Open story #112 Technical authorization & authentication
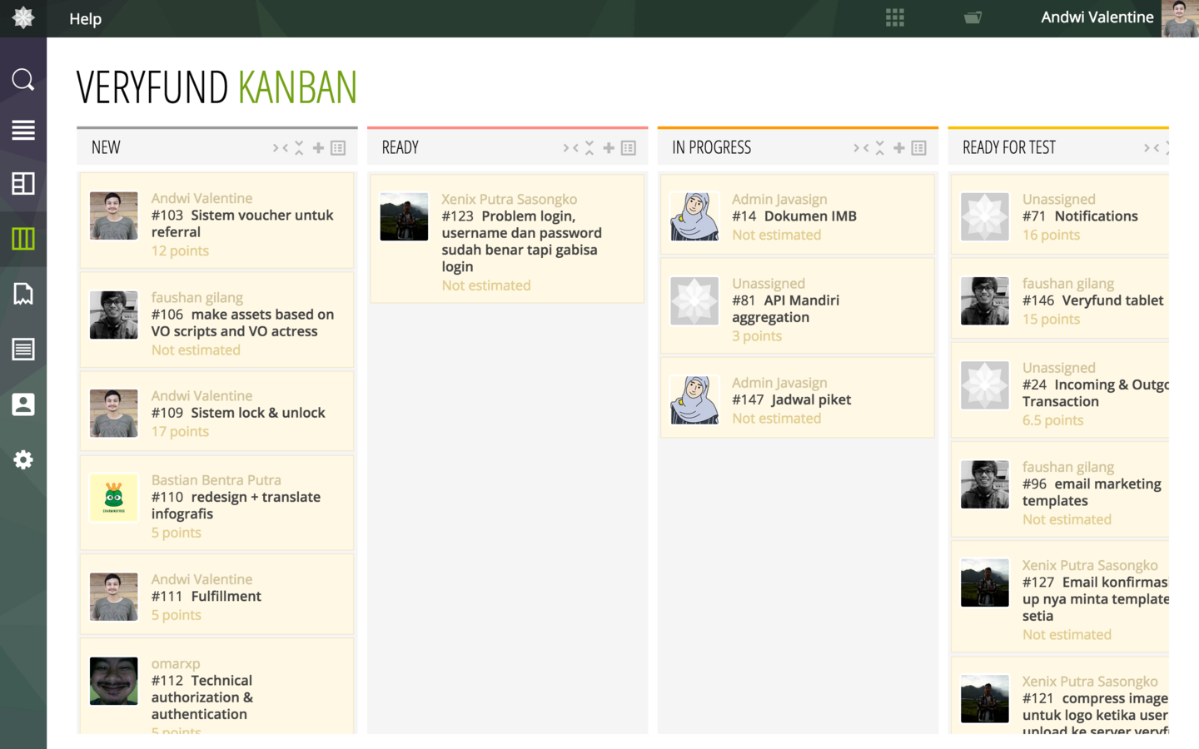1199x749 pixels. pyautogui.click(x=202, y=697)
